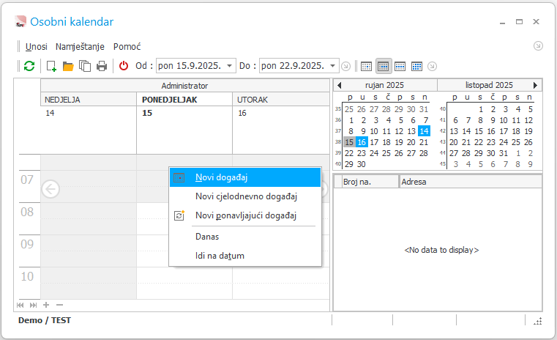Click the listopad 2025 month title
The image size is (557, 340).
(x=489, y=85)
